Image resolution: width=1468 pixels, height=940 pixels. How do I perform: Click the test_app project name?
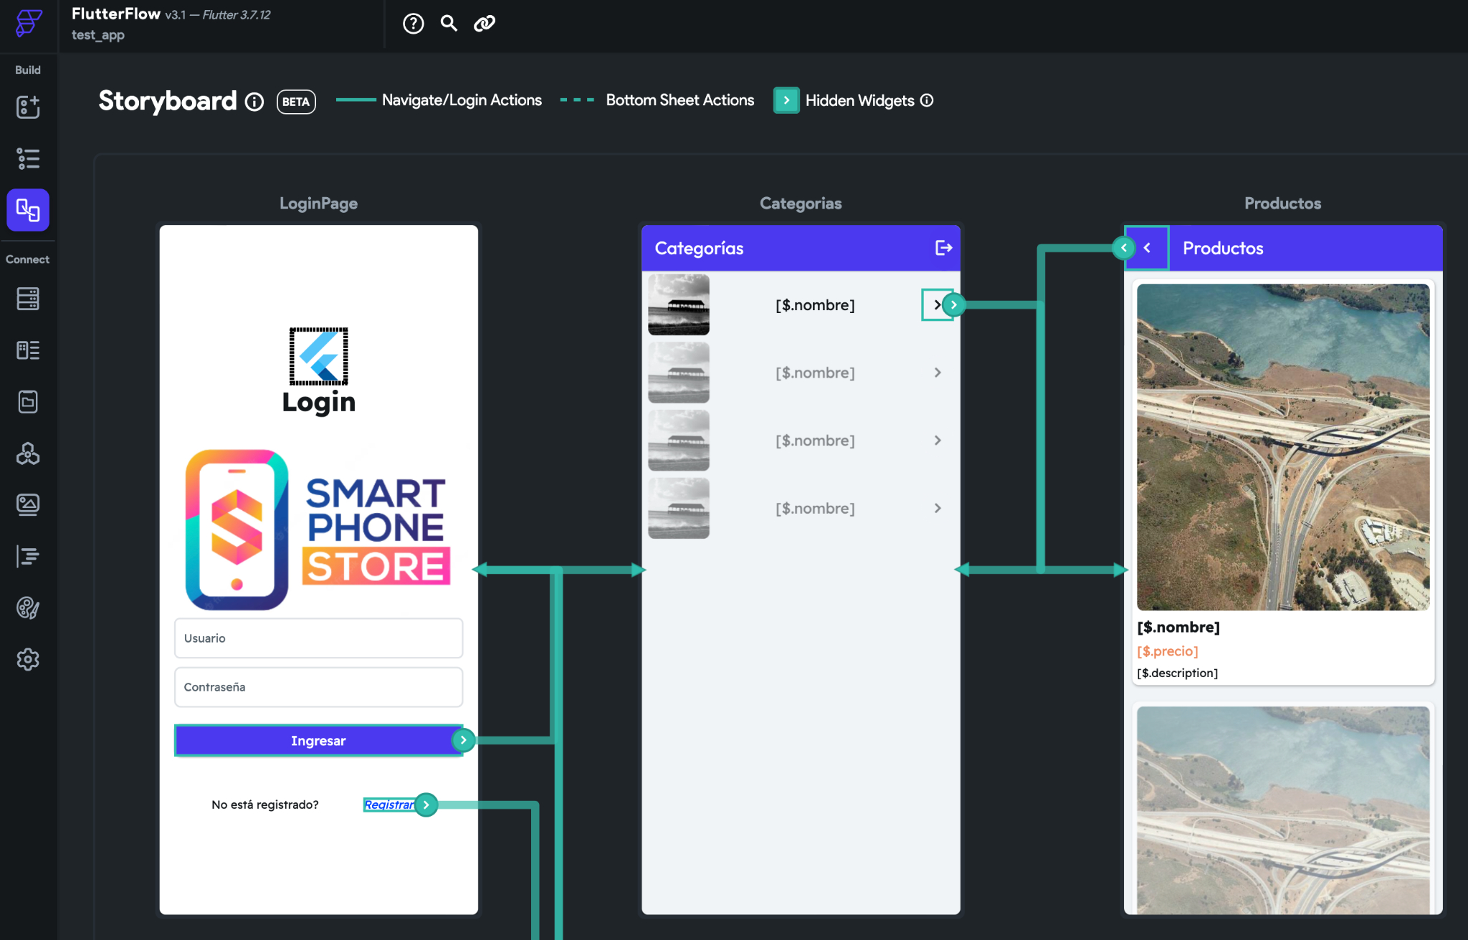click(98, 35)
